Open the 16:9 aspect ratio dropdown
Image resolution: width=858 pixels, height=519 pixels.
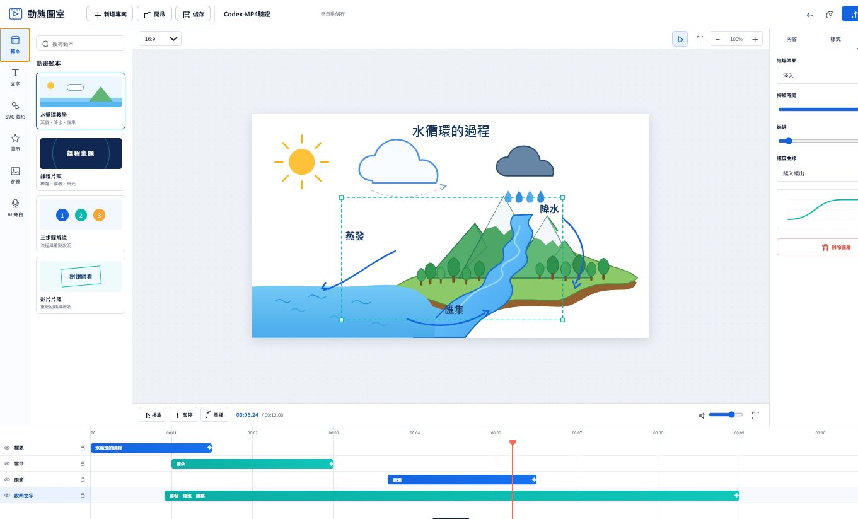[160, 39]
